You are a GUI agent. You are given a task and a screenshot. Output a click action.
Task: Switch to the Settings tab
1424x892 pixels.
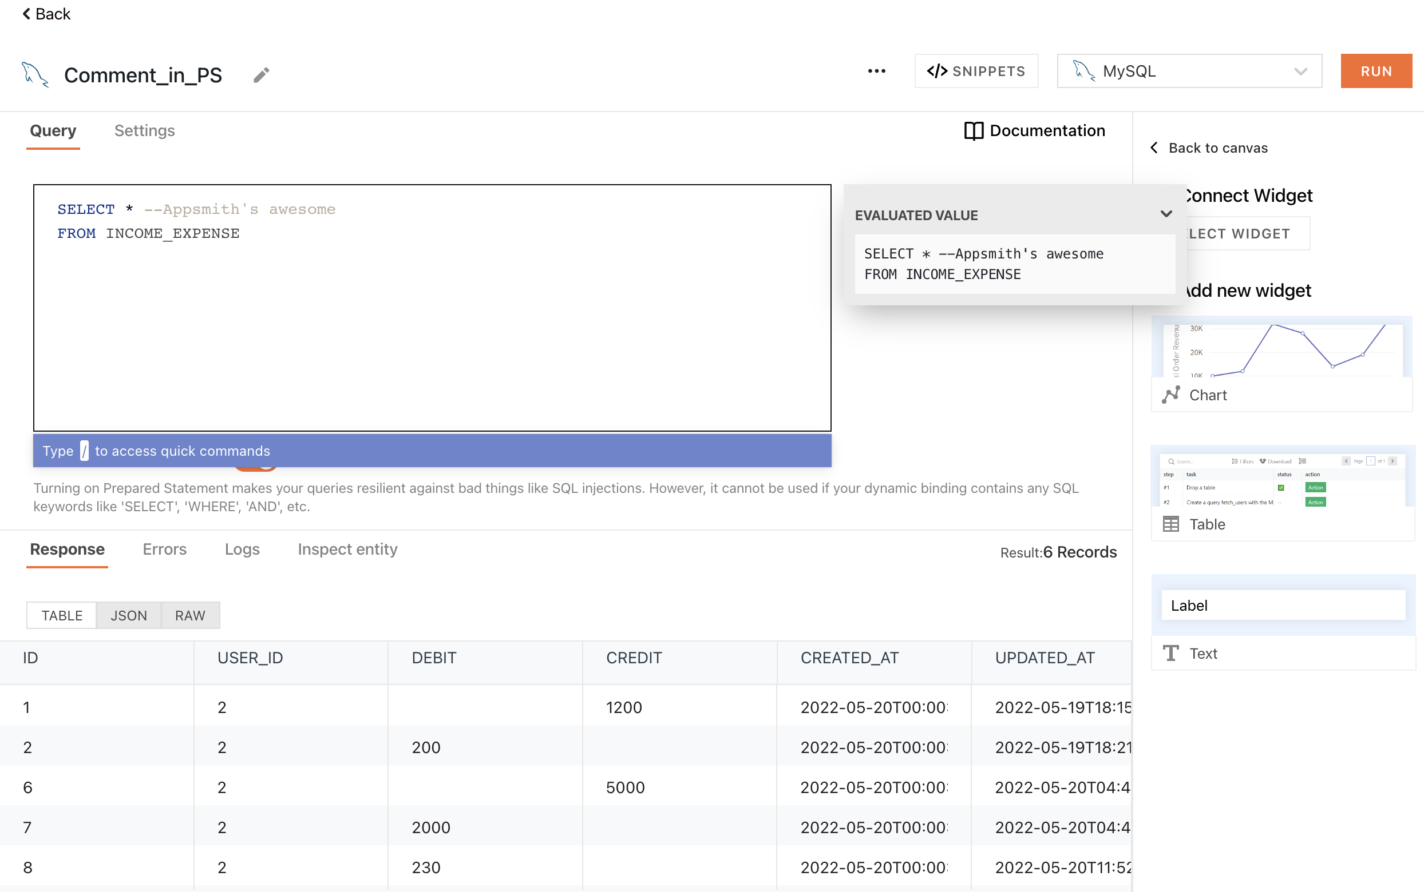pos(145,131)
